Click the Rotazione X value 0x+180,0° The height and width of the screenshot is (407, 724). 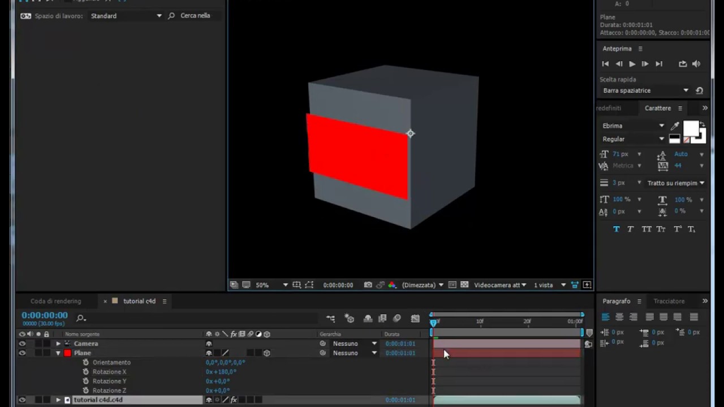click(x=221, y=372)
